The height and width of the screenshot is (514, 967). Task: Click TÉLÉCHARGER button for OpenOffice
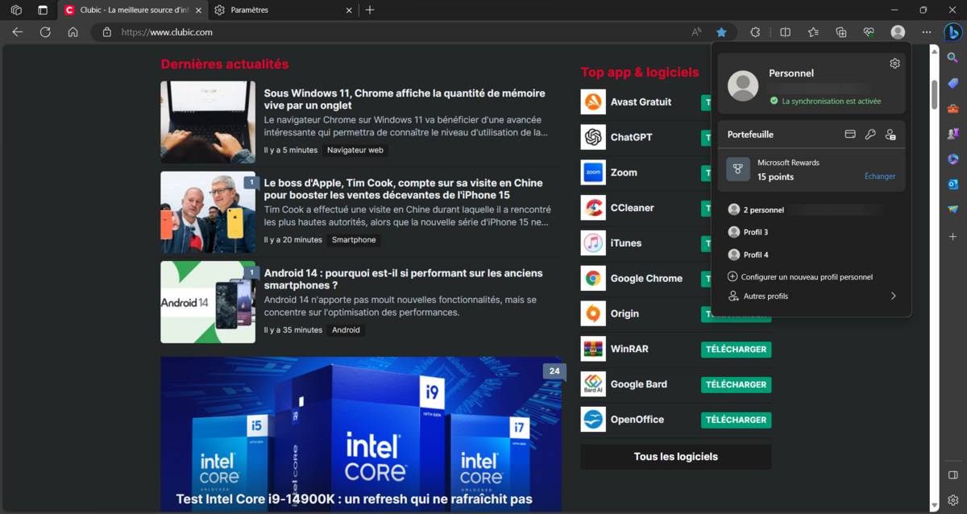(x=736, y=420)
